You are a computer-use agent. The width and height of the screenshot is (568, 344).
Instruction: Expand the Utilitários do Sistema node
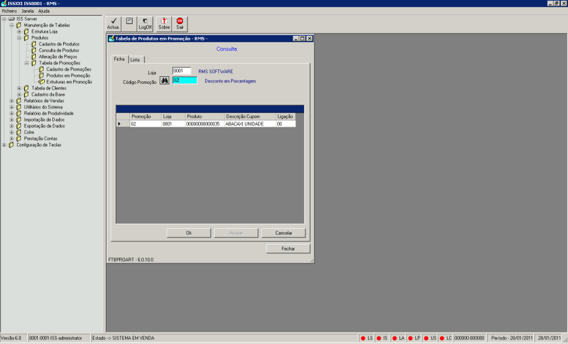(x=11, y=107)
